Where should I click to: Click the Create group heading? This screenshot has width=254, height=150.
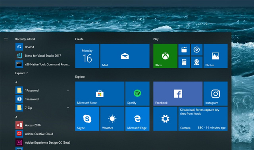pyautogui.click(x=79, y=39)
